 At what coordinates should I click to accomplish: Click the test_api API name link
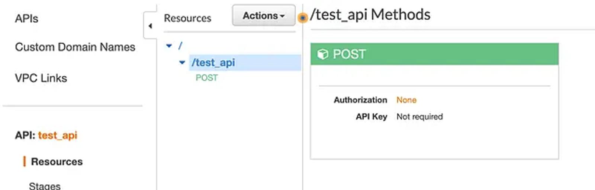58,136
